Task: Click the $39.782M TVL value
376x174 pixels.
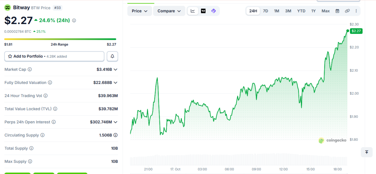Action: tap(108, 109)
